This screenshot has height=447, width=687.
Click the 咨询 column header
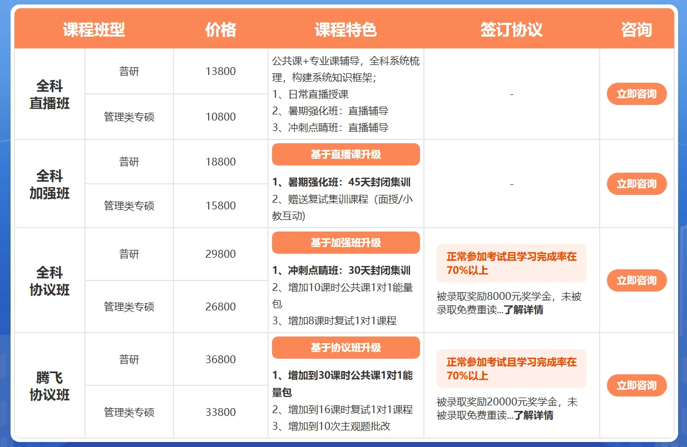pyautogui.click(x=636, y=30)
